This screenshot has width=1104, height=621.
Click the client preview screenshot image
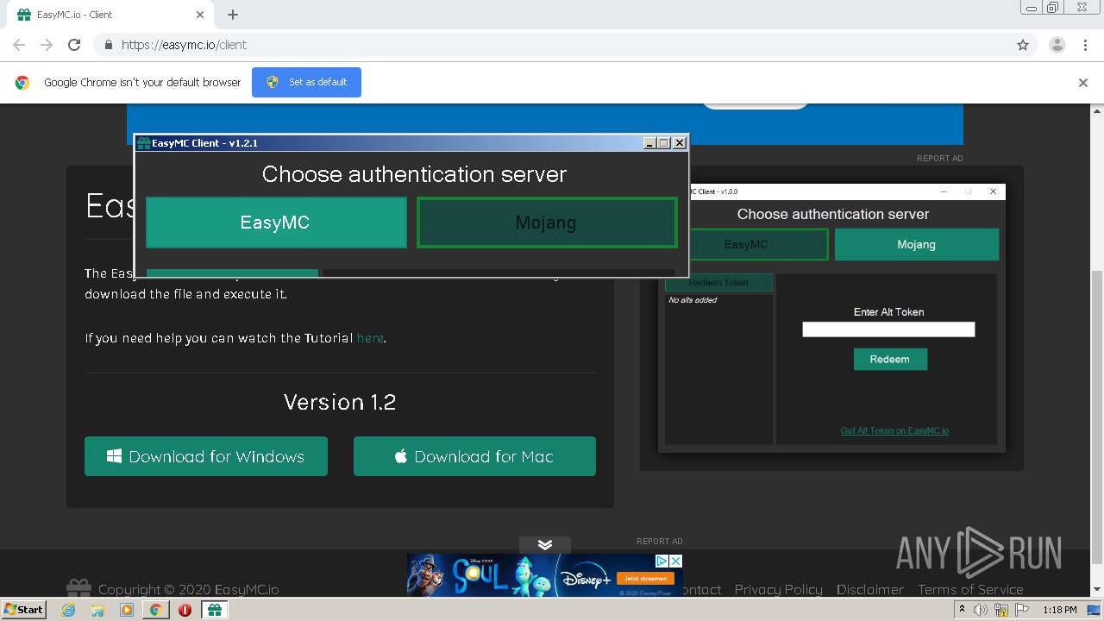coord(831,317)
